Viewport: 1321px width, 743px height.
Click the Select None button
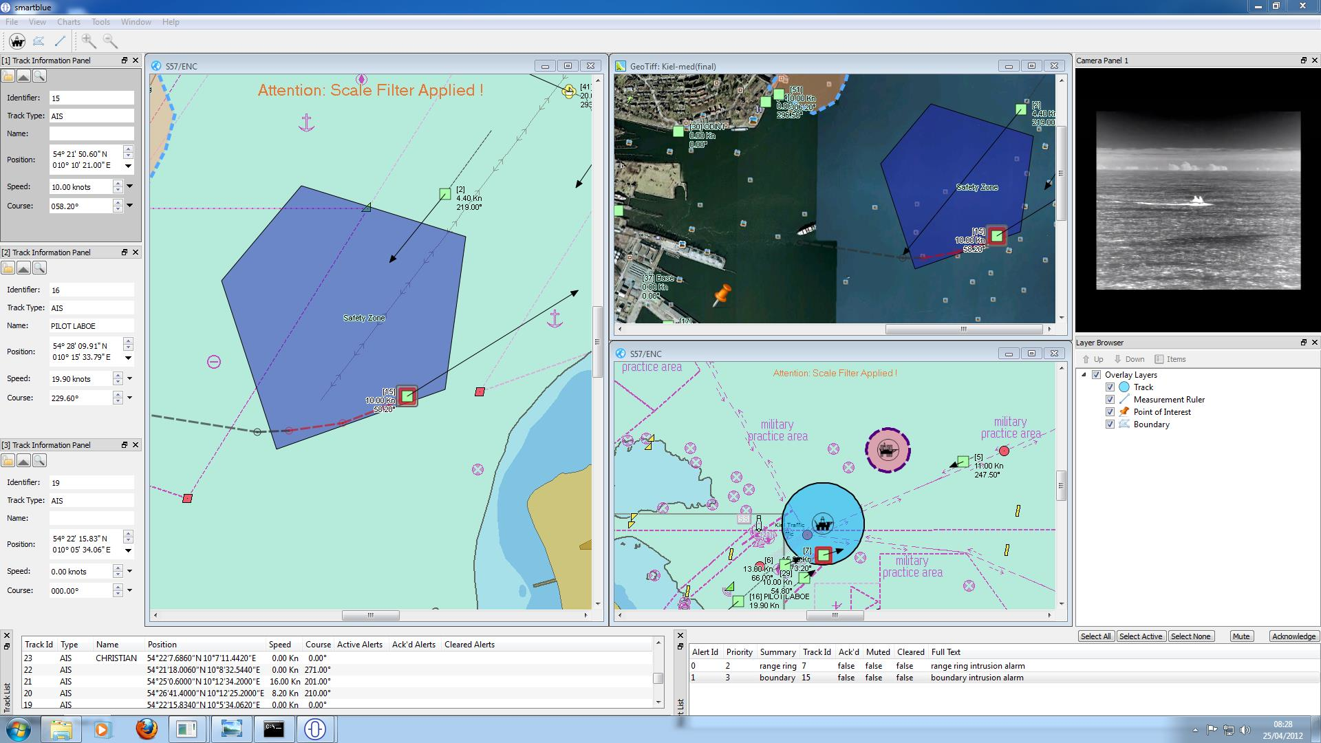[1190, 636]
